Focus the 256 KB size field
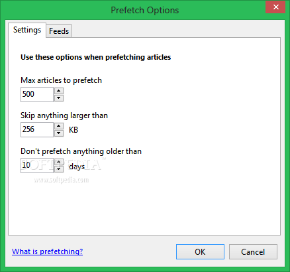The image size is (290, 272). tap(37, 129)
